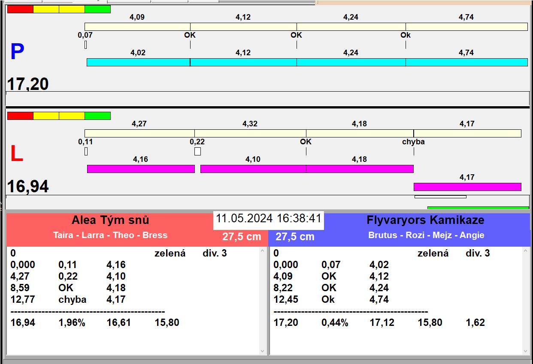Screen dimensions: 533x364
Task: Click the small box under the 0,22 marker
Action: click(x=197, y=151)
